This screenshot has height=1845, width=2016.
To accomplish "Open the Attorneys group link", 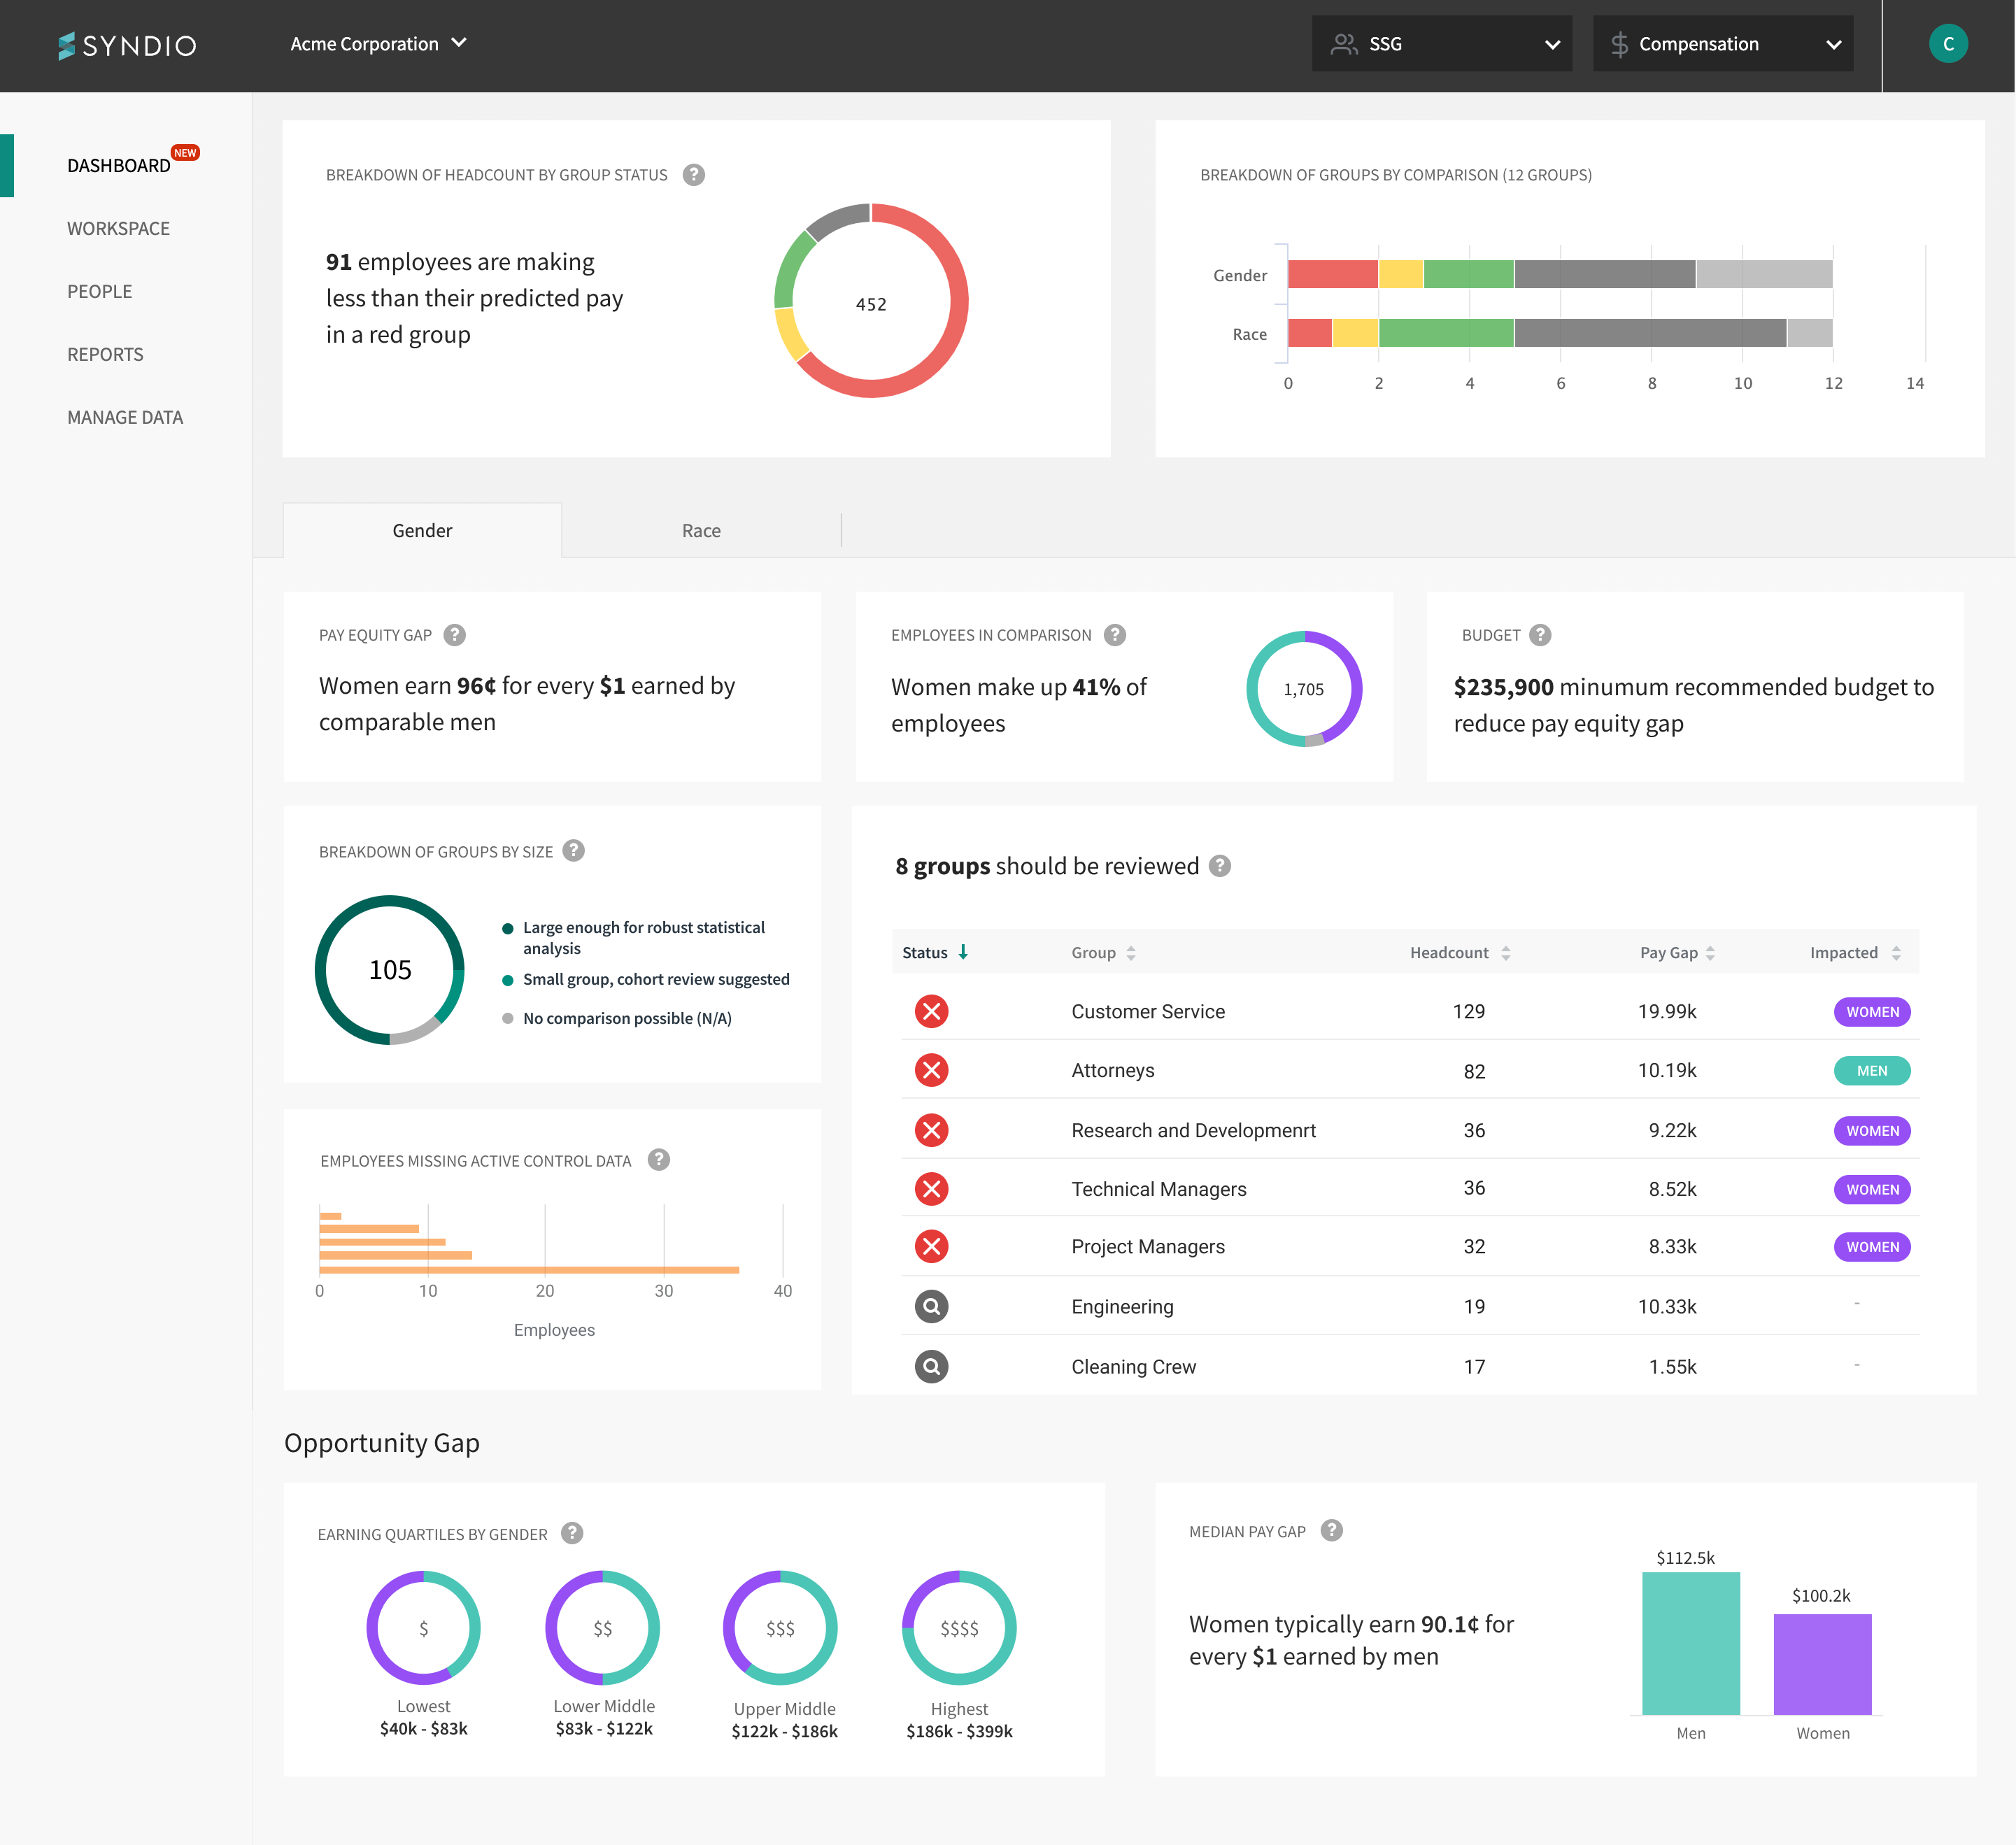I will coord(1112,1071).
